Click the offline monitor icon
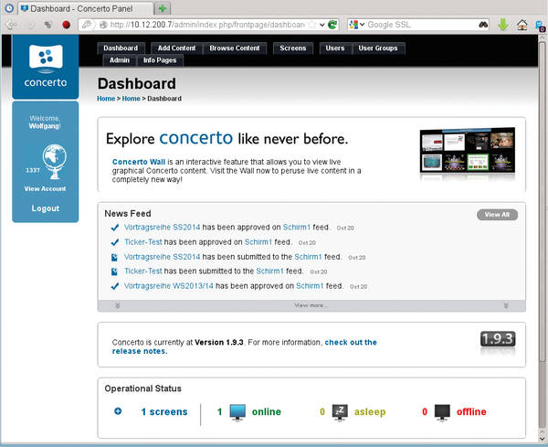This screenshot has width=548, height=447. pyautogui.click(x=442, y=412)
